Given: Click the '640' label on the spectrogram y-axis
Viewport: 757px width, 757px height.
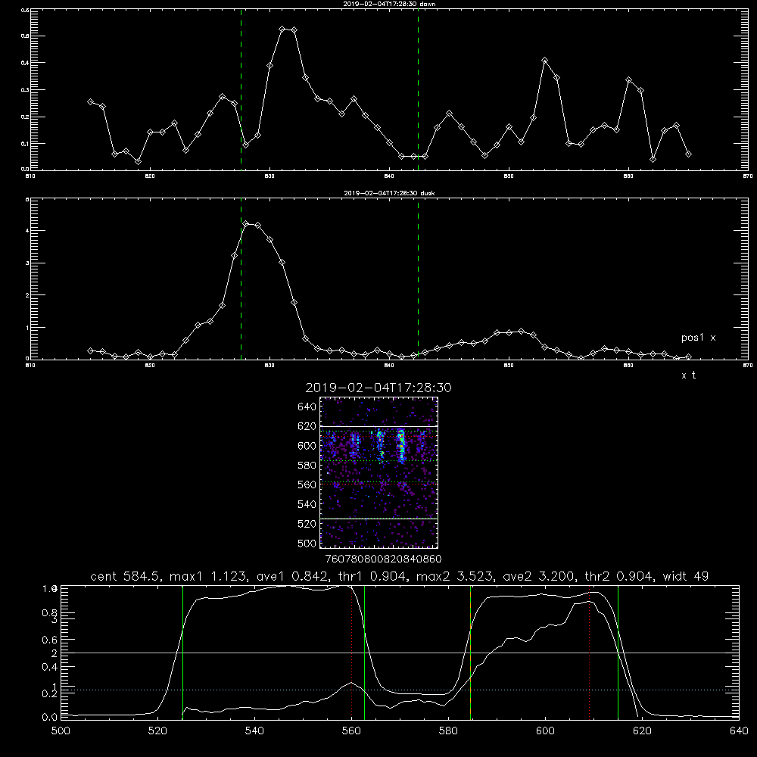Looking at the screenshot, I should [307, 407].
